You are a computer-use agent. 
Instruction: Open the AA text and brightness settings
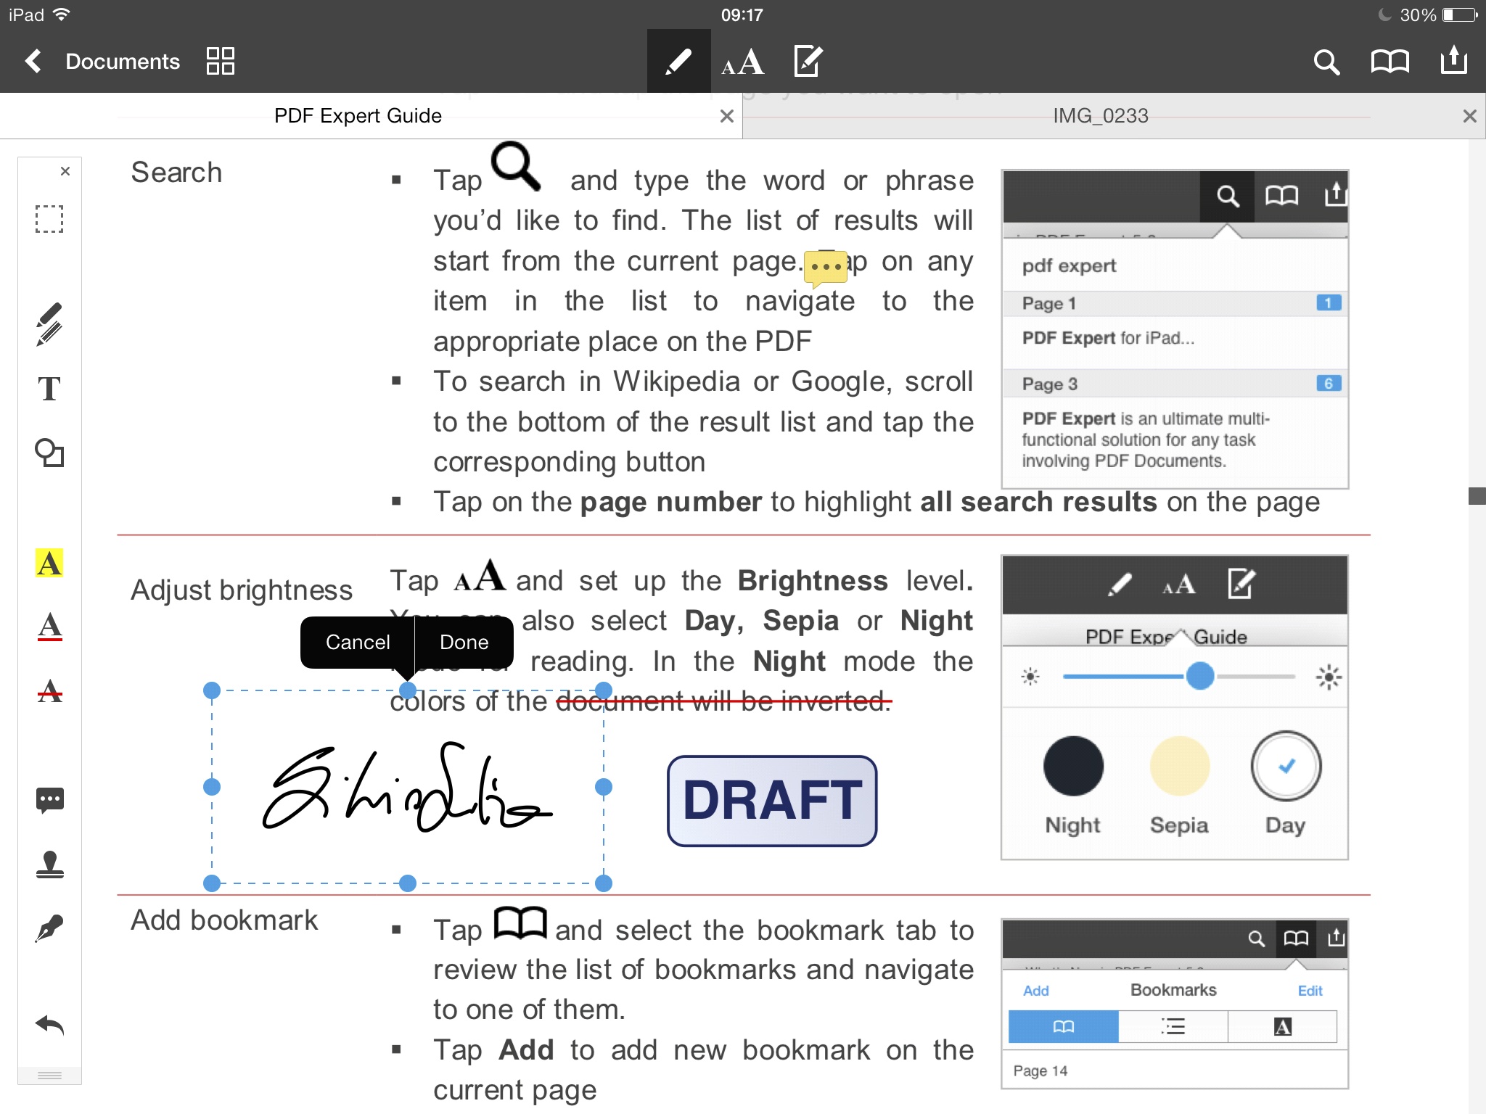(x=742, y=62)
